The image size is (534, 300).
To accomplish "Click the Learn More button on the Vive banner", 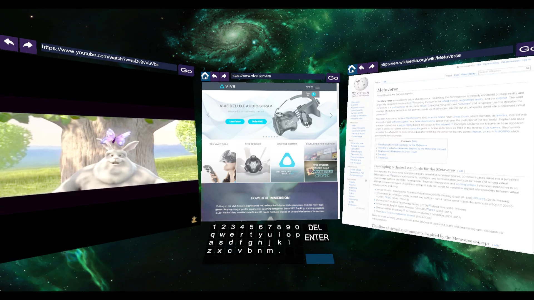I will pos(235,122).
